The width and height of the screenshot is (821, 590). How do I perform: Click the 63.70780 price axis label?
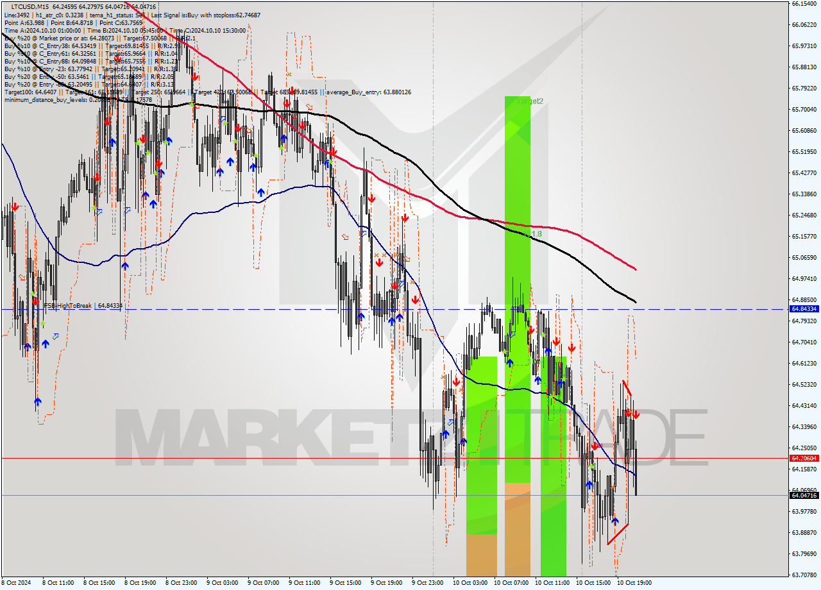coord(804,575)
